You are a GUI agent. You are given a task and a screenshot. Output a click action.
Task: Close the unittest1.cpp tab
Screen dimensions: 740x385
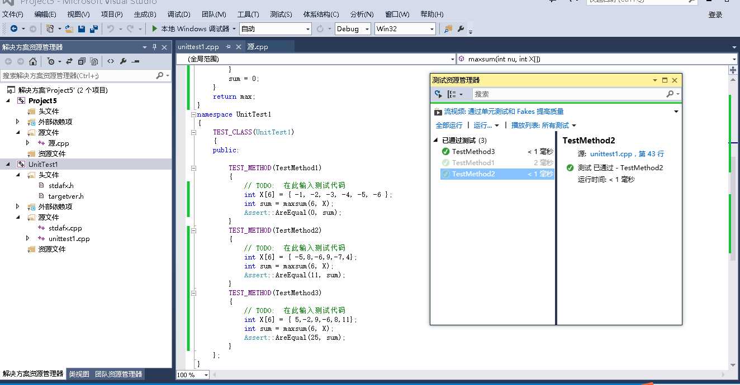pos(238,47)
